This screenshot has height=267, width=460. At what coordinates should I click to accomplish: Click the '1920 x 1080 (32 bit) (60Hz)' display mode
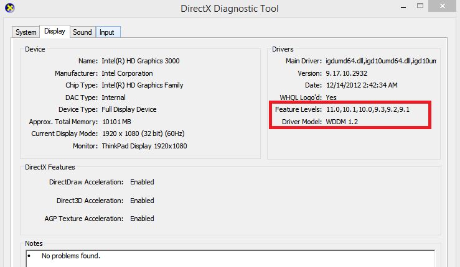point(143,133)
